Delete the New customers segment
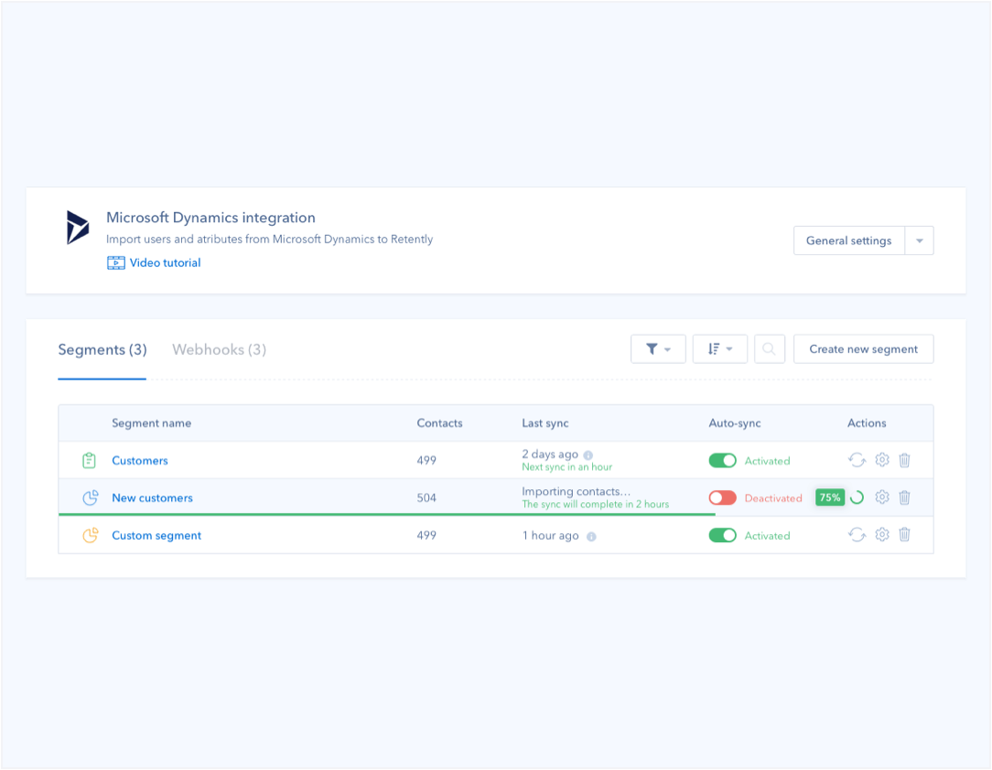 click(905, 497)
